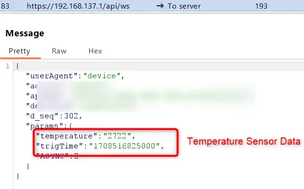The image size is (304, 189).
Task: Click the "device" string value
Action: (102, 76)
